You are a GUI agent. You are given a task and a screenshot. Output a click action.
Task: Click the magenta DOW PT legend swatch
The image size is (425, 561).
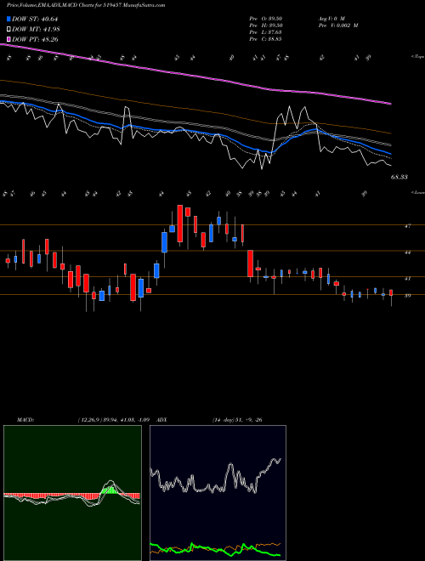pos(9,39)
